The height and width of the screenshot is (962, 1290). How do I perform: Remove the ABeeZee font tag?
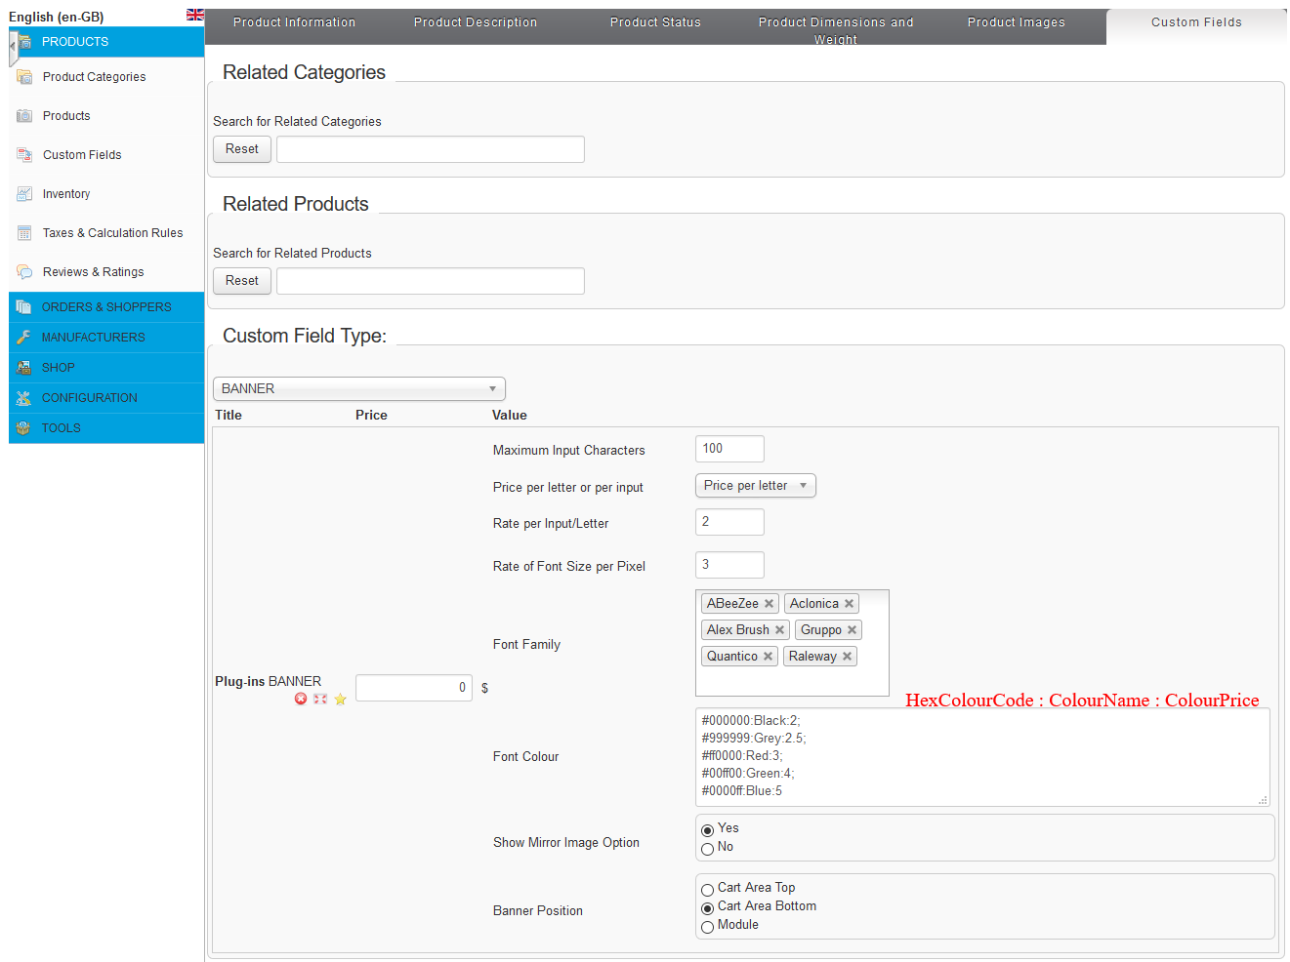pyautogui.click(x=769, y=604)
